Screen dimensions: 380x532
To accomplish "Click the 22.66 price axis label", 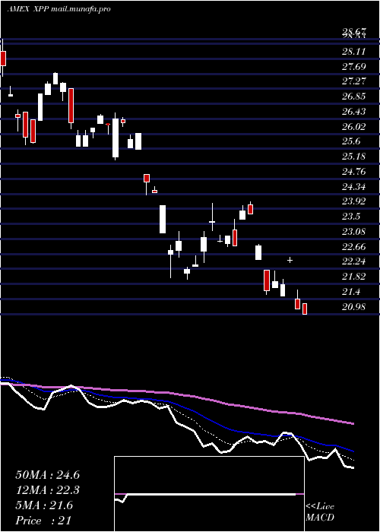I will (x=354, y=247).
